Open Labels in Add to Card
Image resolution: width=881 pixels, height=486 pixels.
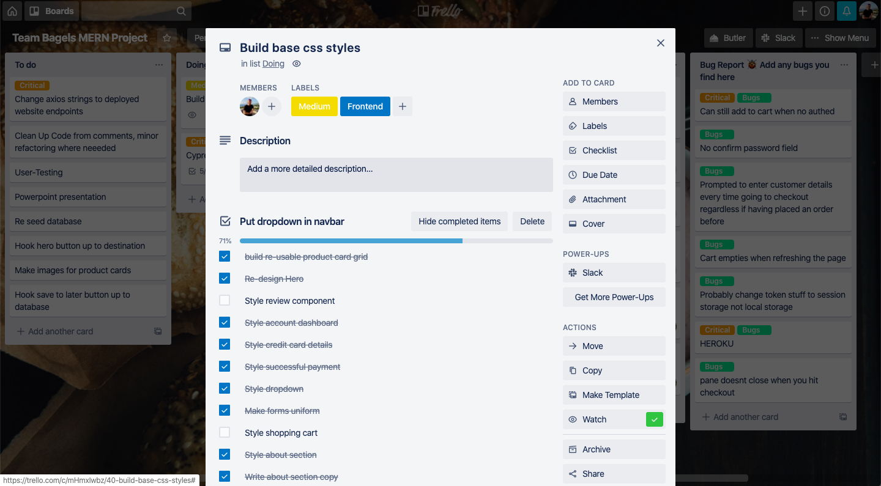[614, 126]
